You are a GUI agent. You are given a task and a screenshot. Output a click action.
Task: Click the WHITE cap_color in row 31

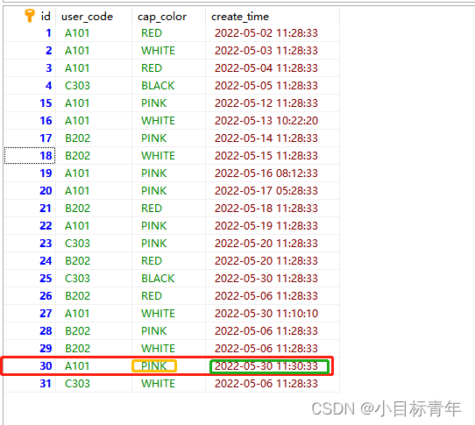[x=158, y=384]
